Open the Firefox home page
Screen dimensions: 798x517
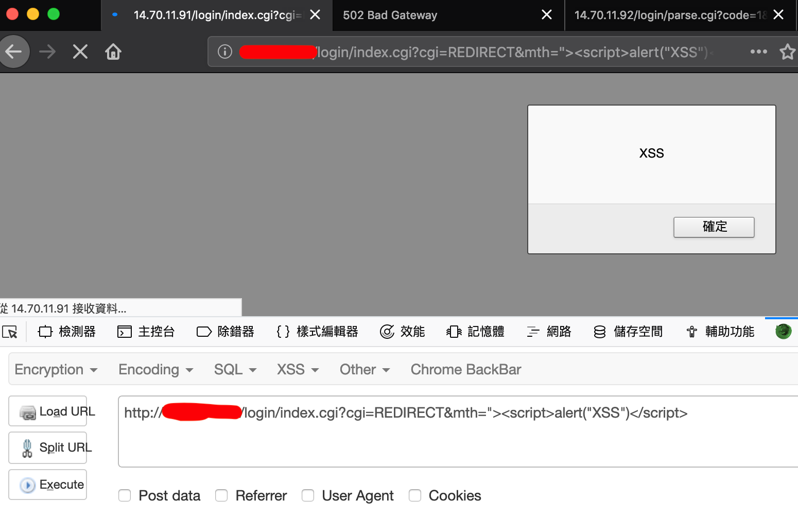[x=113, y=51]
